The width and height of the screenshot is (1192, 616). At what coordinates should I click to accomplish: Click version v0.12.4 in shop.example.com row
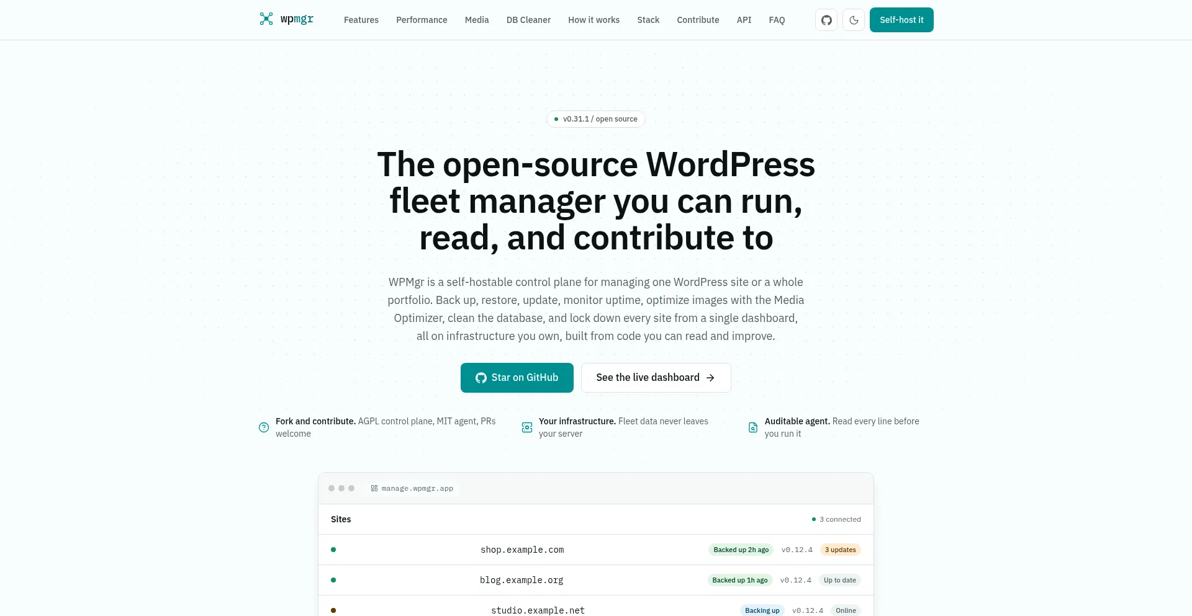(x=797, y=550)
